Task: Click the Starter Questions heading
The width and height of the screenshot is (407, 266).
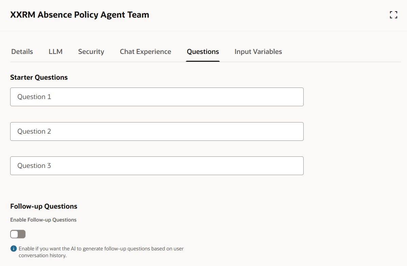Action: 39,77
